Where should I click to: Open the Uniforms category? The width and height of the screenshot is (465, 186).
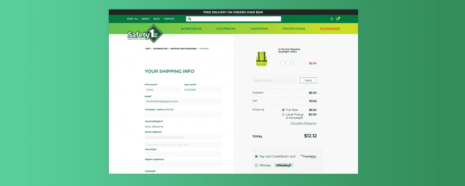tap(259, 29)
